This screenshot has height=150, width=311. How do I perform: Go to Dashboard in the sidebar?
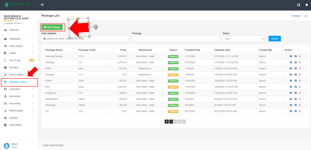(15, 39)
